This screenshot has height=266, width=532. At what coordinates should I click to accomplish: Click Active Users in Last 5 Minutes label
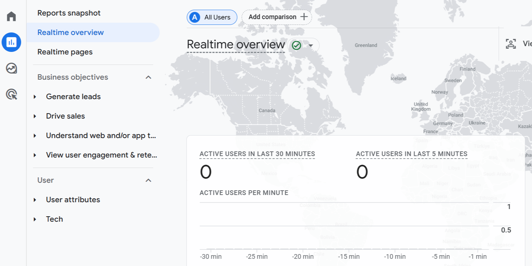coord(411,154)
